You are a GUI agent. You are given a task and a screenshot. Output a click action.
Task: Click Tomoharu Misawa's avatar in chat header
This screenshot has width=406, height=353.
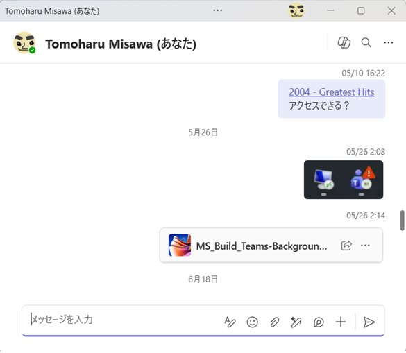pyautogui.click(x=24, y=43)
